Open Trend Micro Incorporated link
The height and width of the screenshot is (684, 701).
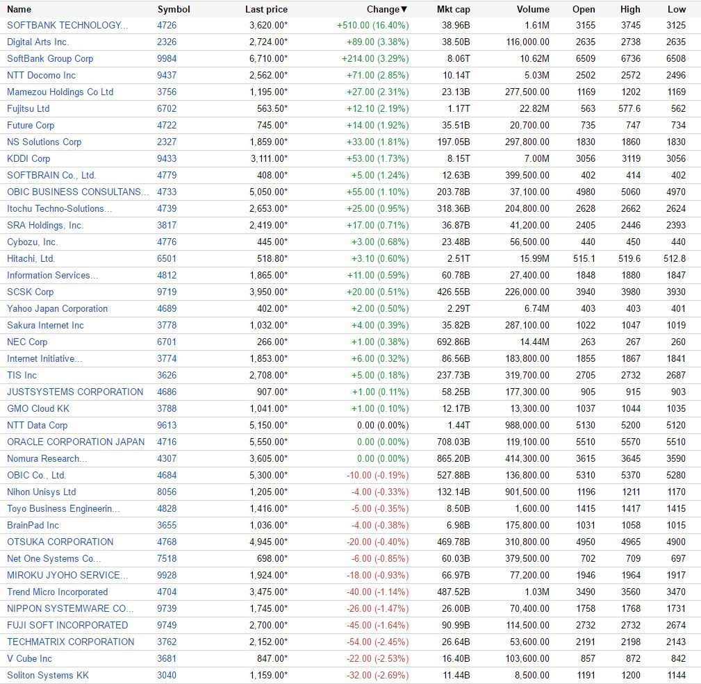[57, 592]
